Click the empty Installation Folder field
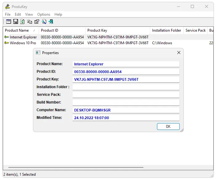The height and width of the screenshot is (180, 217). 126,87
